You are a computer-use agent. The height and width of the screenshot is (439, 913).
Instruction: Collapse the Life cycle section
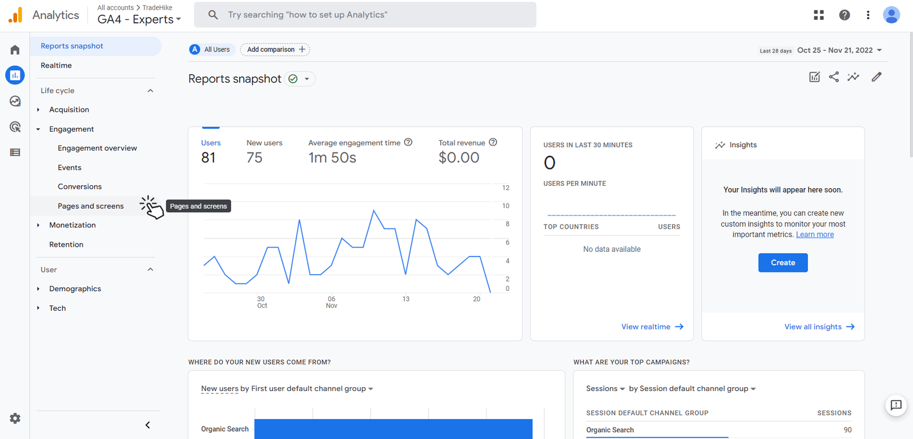coord(150,91)
